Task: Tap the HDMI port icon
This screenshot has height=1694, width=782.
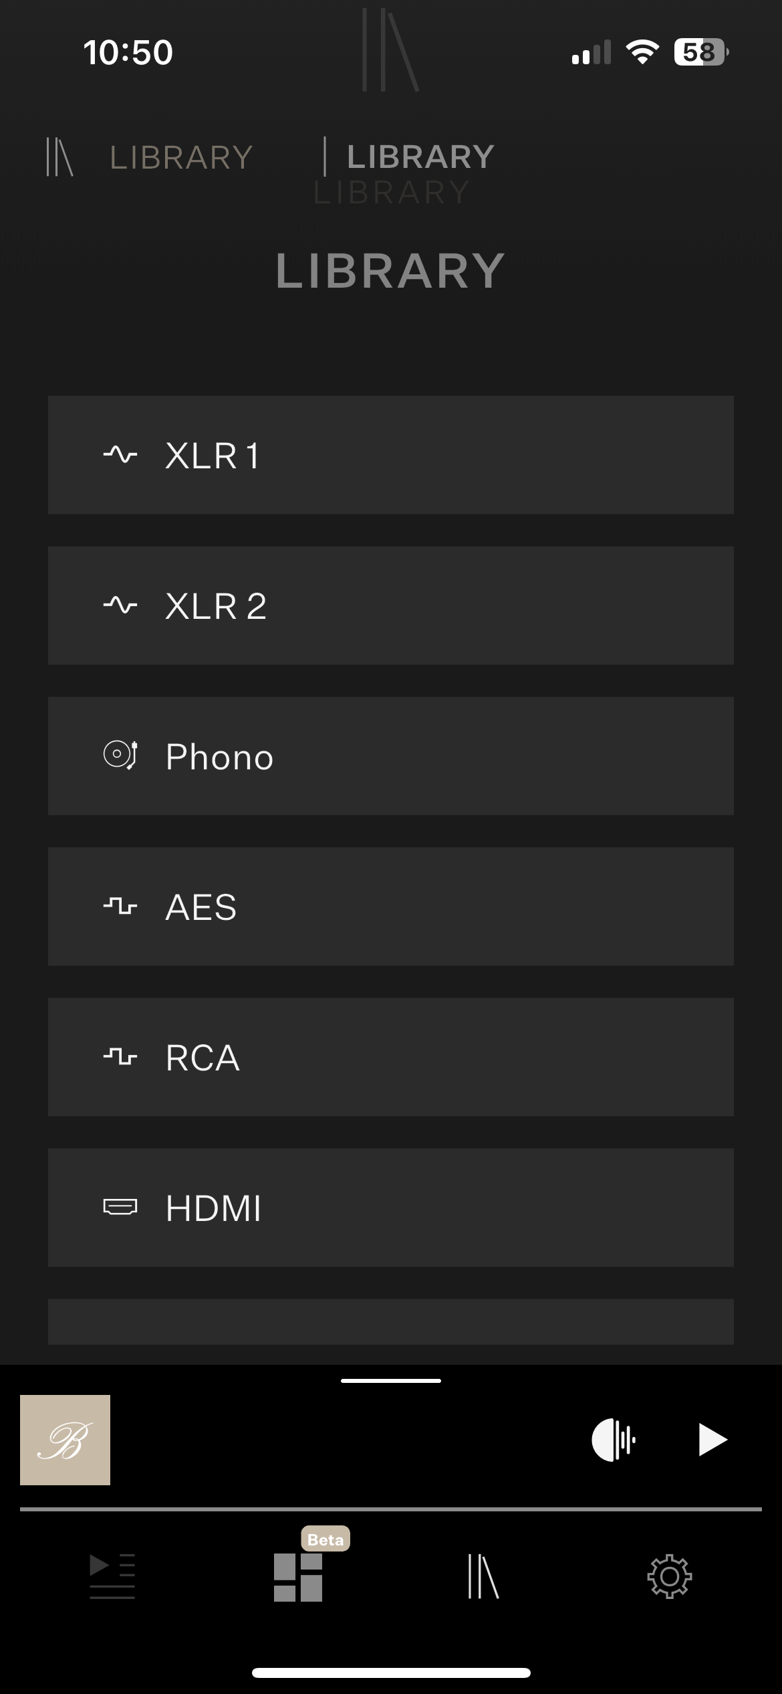Action: click(x=120, y=1208)
